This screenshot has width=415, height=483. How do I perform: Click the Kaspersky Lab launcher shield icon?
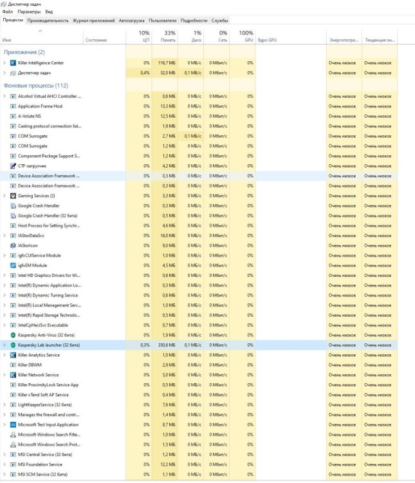(x=13, y=345)
